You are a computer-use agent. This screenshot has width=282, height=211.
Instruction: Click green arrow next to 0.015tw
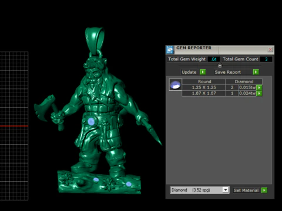259,87
